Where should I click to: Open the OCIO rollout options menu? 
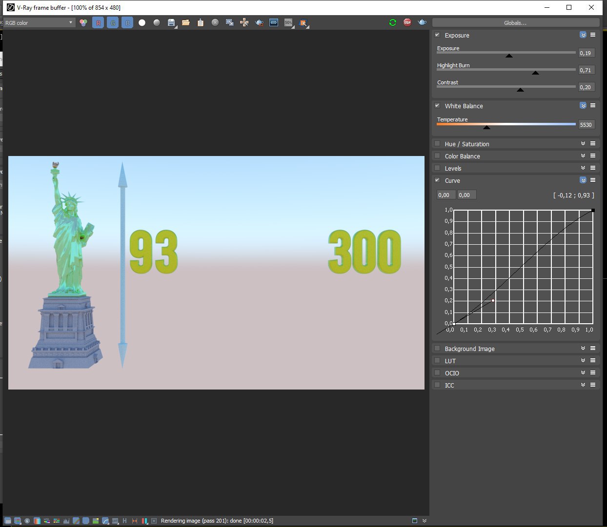593,373
